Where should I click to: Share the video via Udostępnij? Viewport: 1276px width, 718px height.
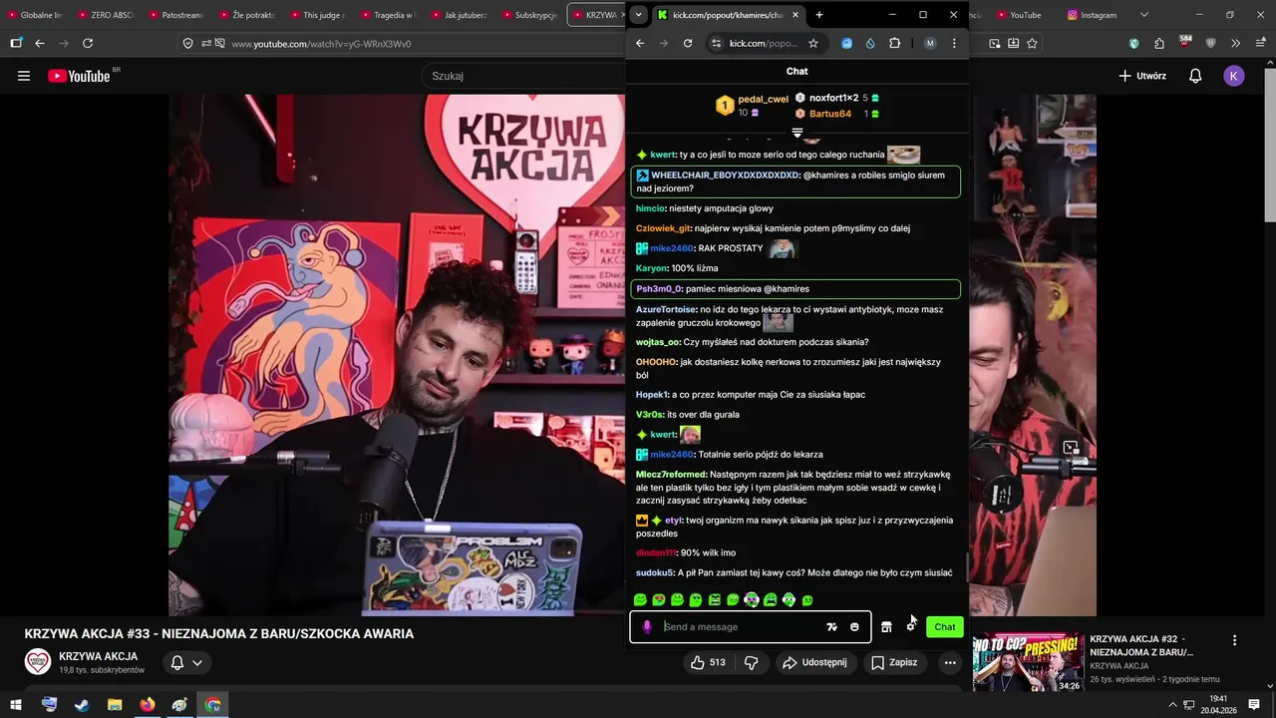[x=814, y=662]
